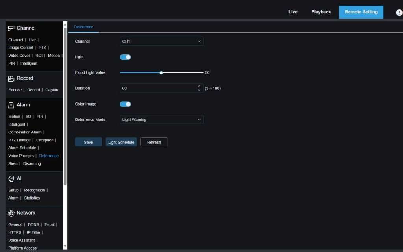
Task: Open the Live view tab
Action: (293, 12)
